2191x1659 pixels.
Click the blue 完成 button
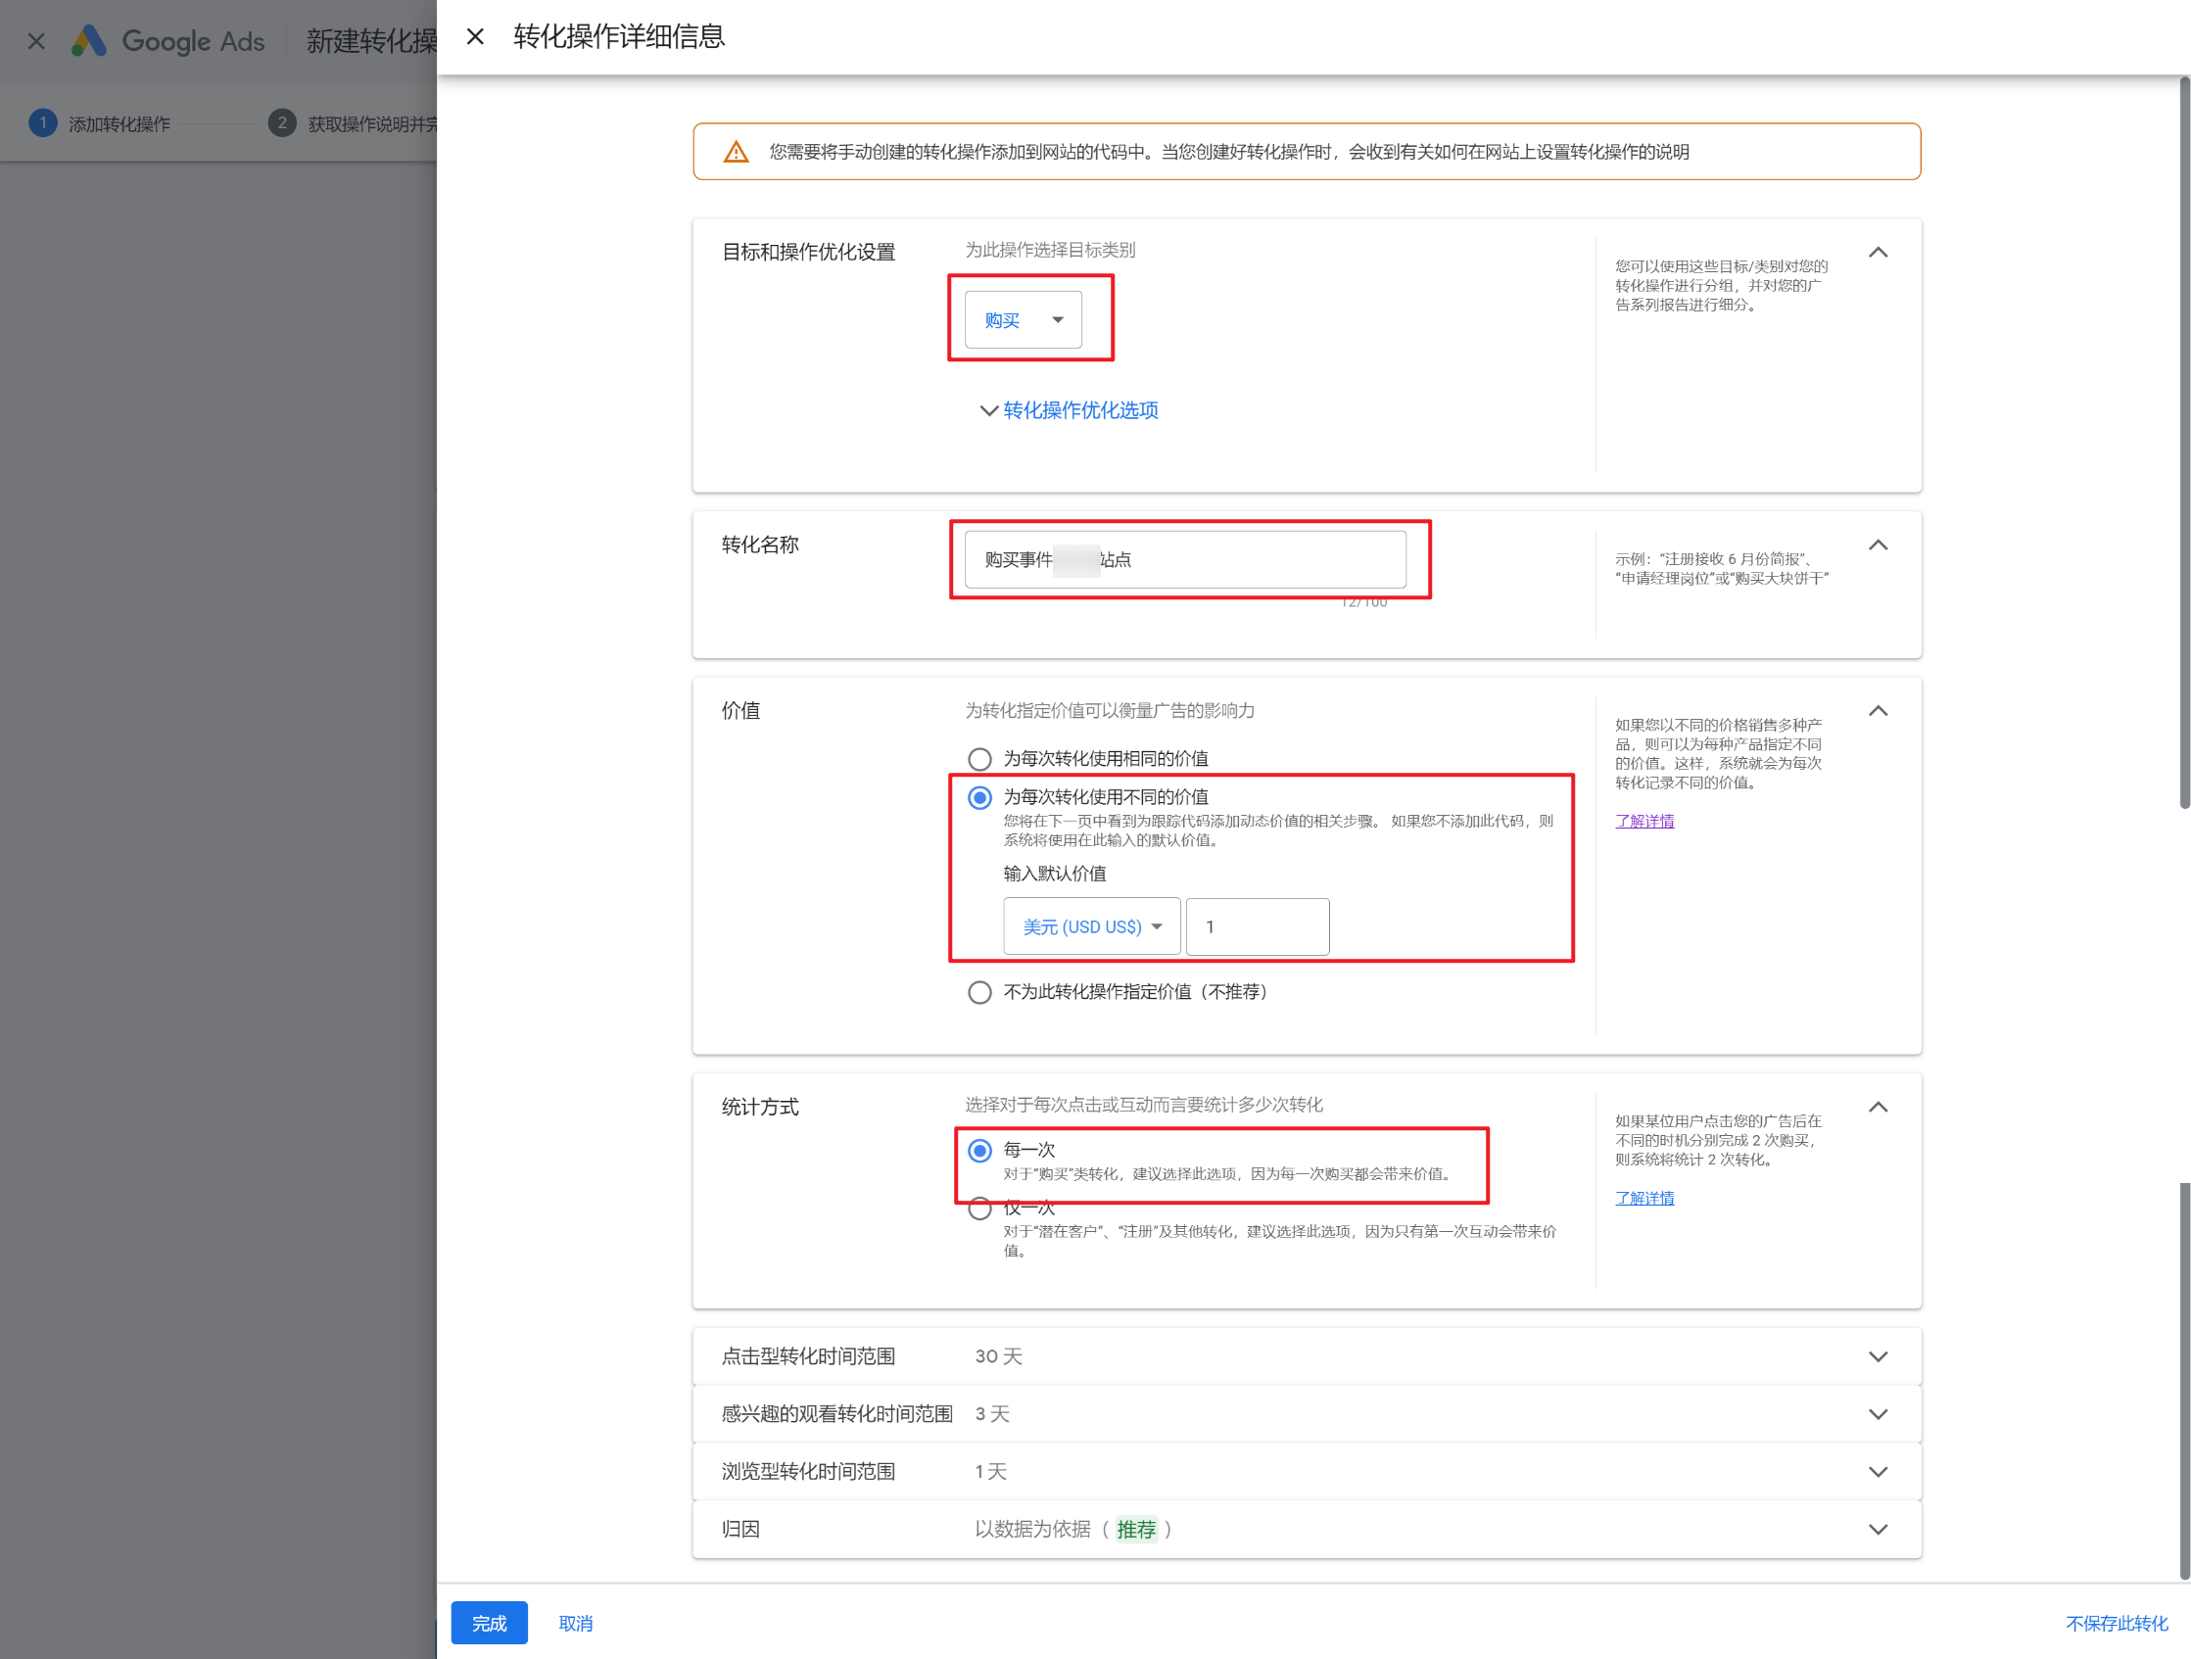(x=490, y=1623)
